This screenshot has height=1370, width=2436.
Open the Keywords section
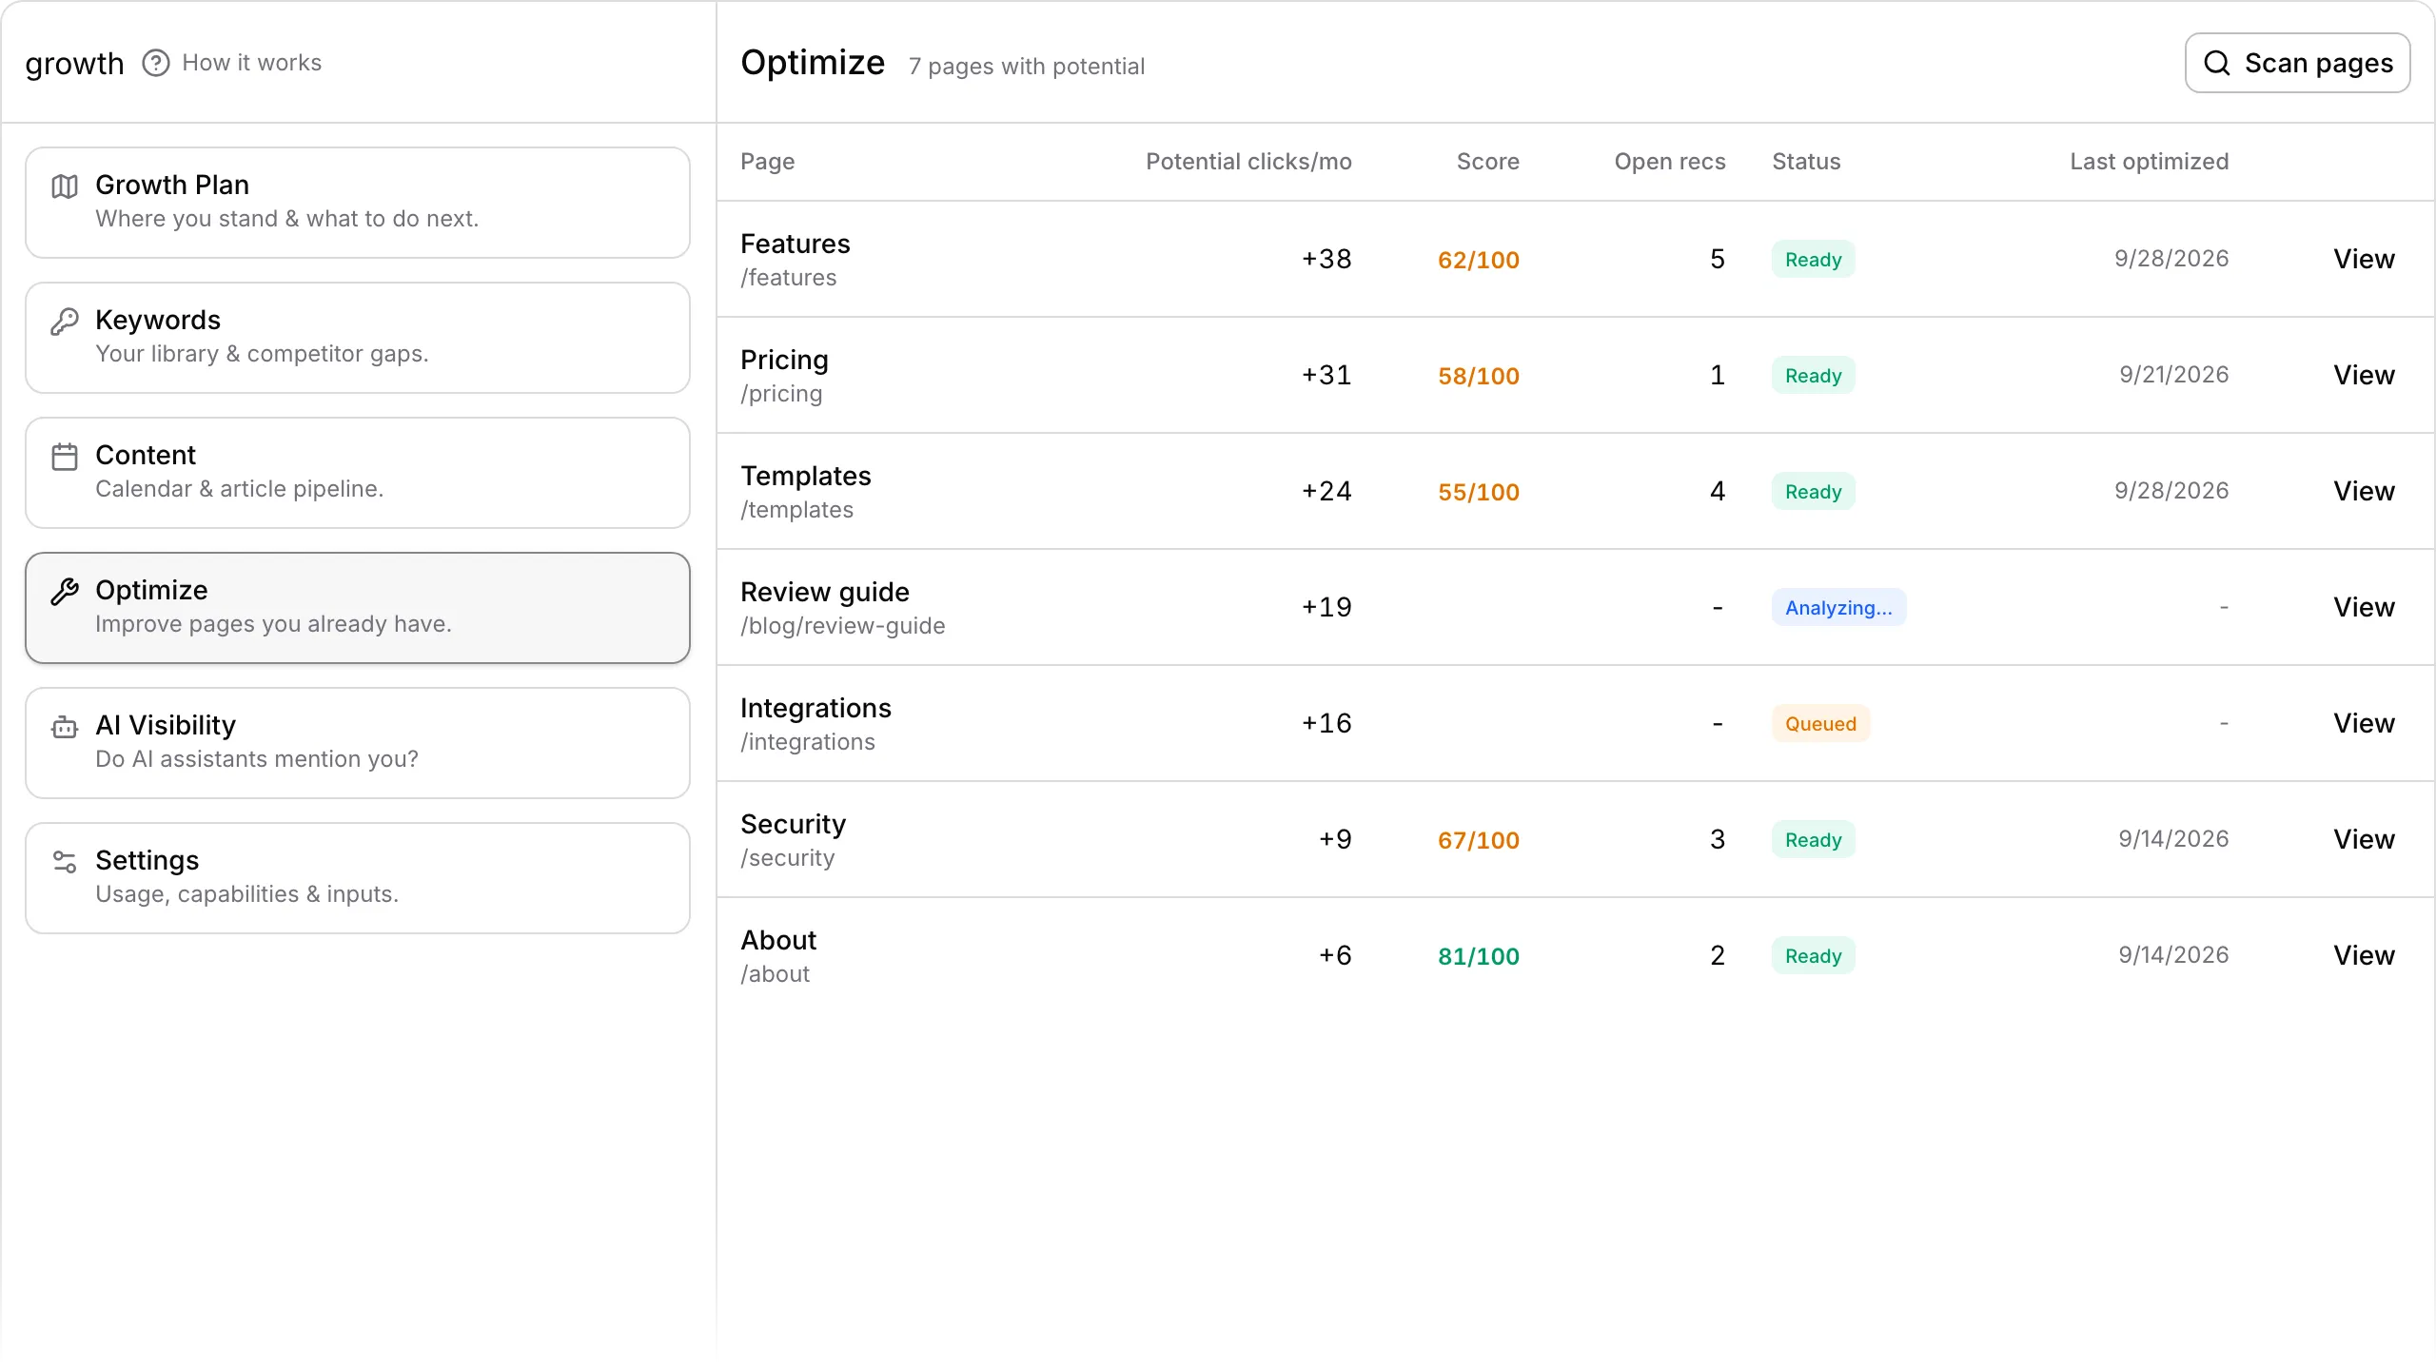358,338
